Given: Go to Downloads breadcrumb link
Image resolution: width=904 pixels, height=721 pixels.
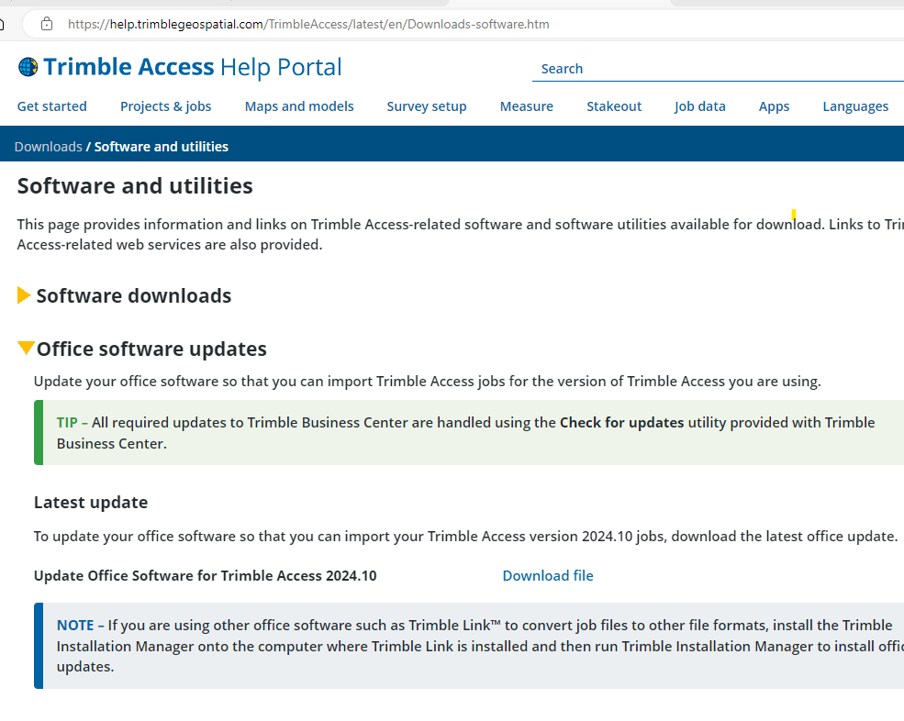Looking at the screenshot, I should (49, 147).
